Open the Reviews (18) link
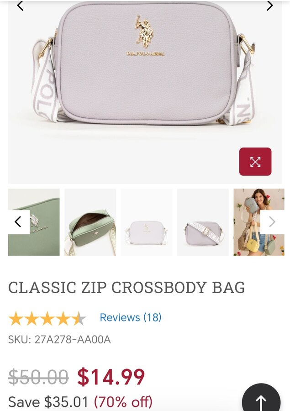Screen dimensions: 290x411 (131, 317)
